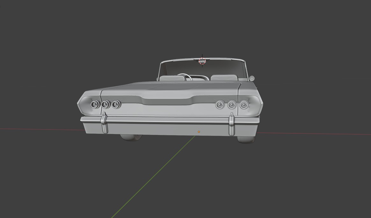371x218 pixels.
Task: Click the middle tail light of the left cluster
Action: point(105,104)
